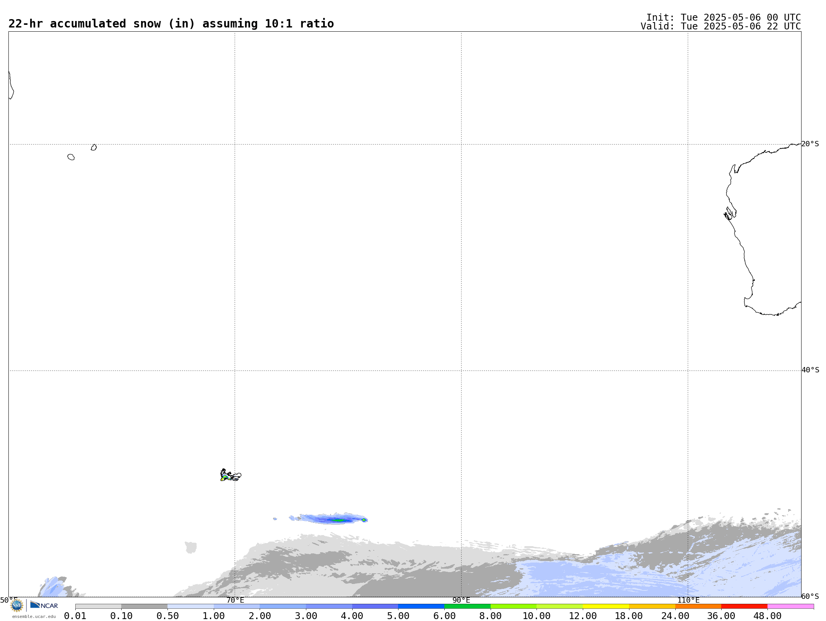826x621 pixels.
Task: Select the 5.00 bright blue swatch
Action: (421, 606)
